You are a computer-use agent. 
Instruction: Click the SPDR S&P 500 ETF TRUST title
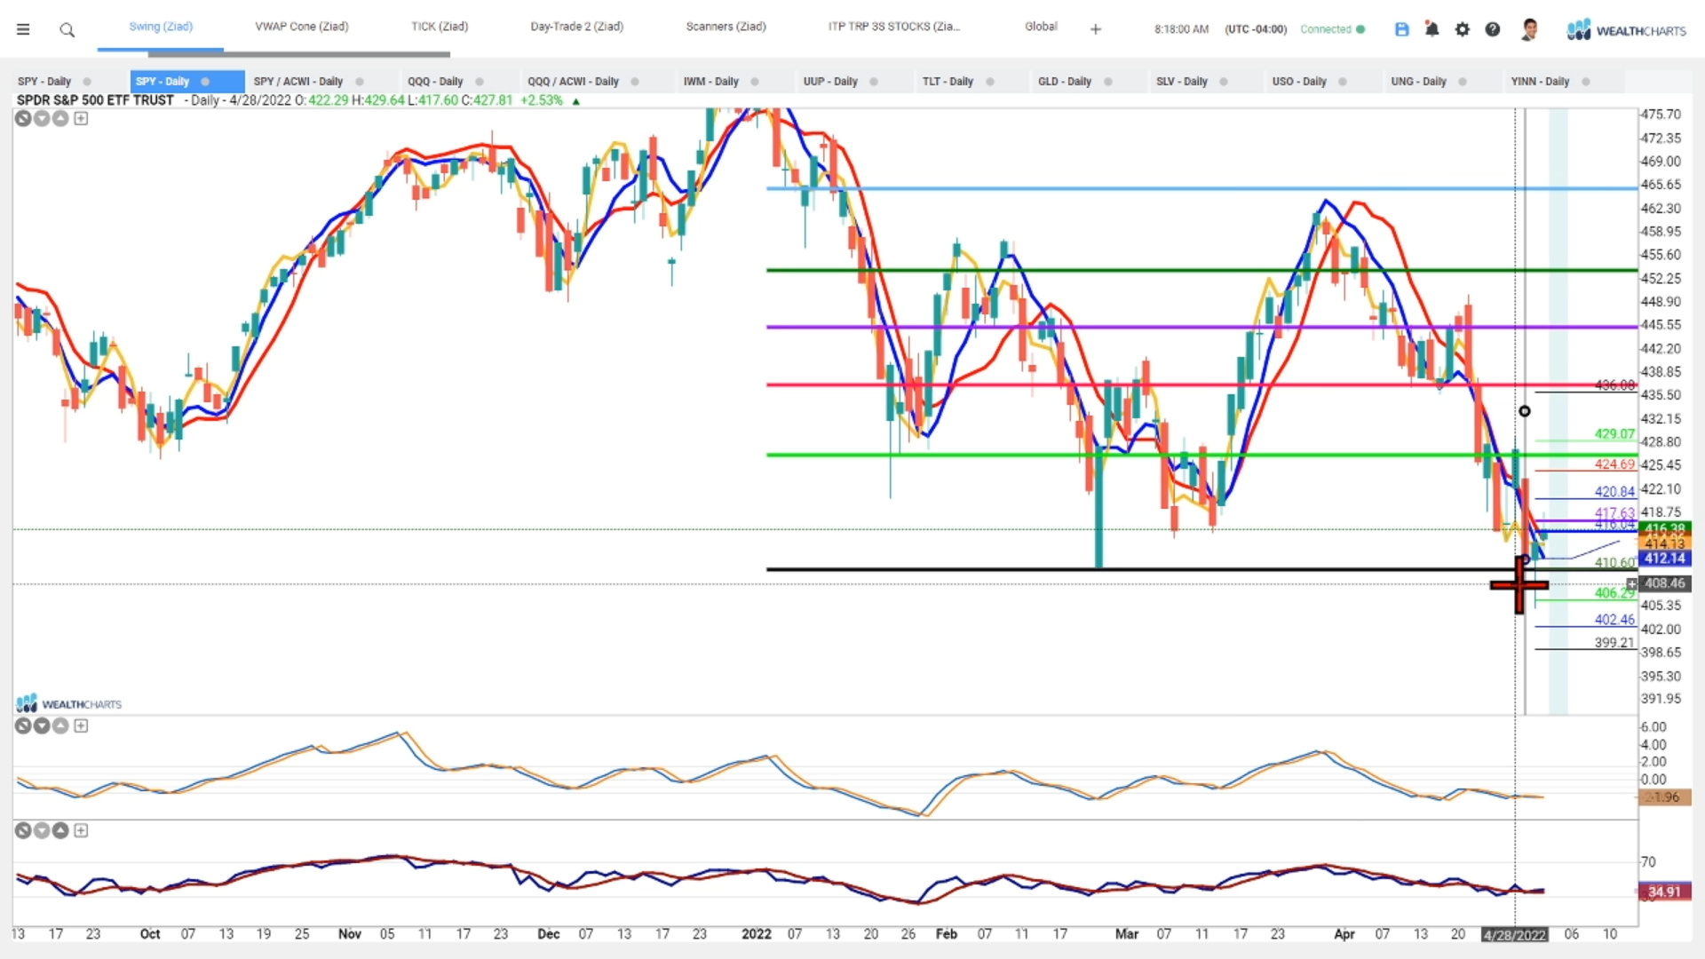pyautogui.click(x=95, y=100)
